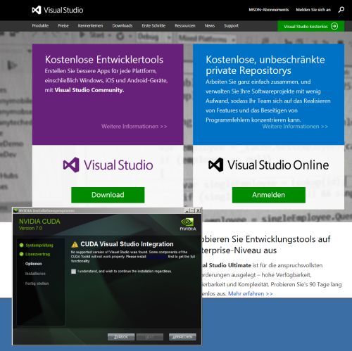The width and height of the screenshot is (352, 351).
Task: Open the Ressourcen menu item
Action: 185,26
